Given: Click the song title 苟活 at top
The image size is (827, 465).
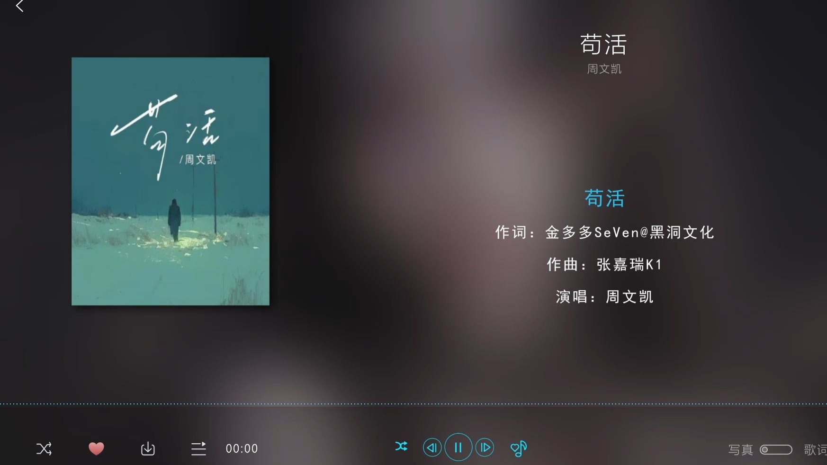Looking at the screenshot, I should (x=604, y=44).
